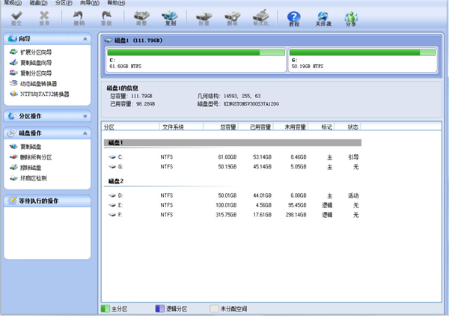
Task: Click the 分享 (Share) toolbar icon
Action: click(350, 18)
